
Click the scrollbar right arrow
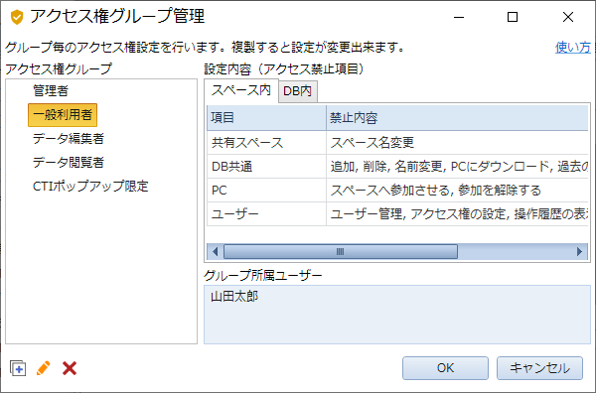pos(579,251)
